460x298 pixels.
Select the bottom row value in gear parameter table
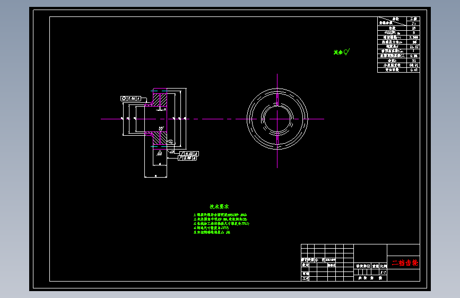pos(413,70)
